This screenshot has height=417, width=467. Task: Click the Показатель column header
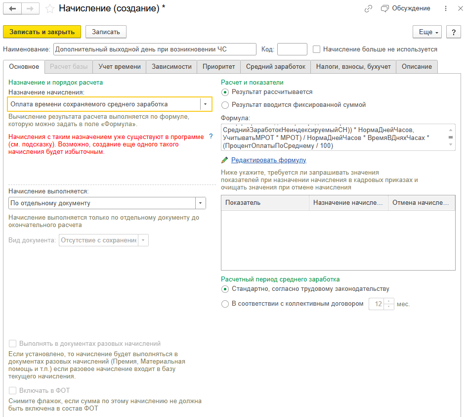tap(265, 203)
